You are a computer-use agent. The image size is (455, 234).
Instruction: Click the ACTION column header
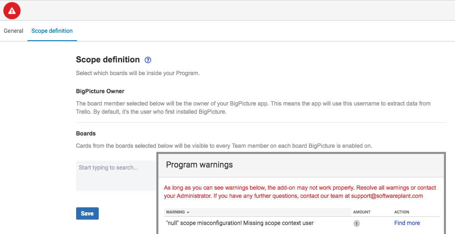pos(402,212)
